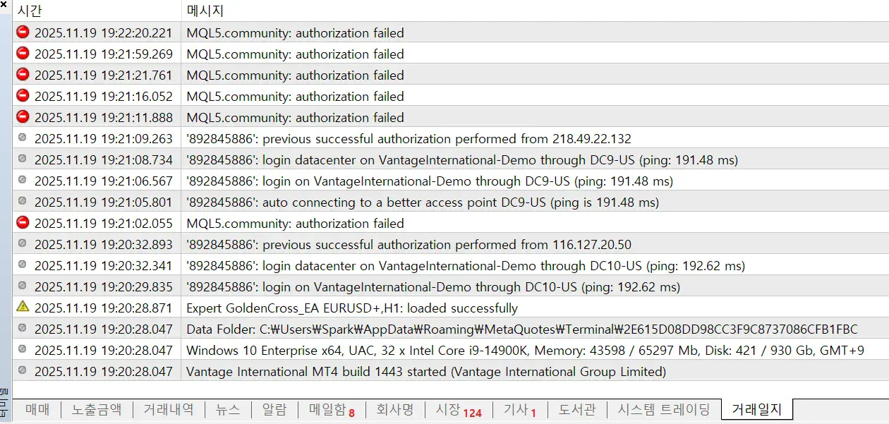Click the info icon beside the Data Folder entry
The height and width of the screenshot is (424, 889).
[23, 328]
